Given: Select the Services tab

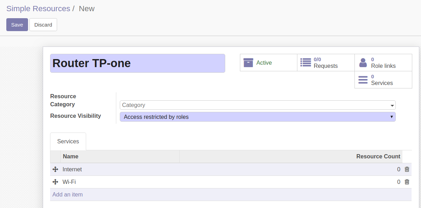Looking at the screenshot, I should pyautogui.click(x=68, y=141).
